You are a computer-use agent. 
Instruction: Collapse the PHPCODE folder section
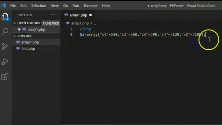tap(15, 36)
